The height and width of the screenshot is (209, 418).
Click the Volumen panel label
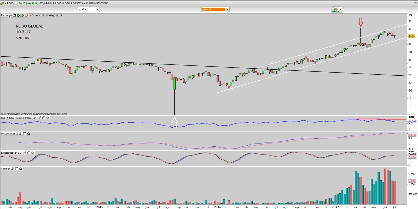click(x=5, y=169)
